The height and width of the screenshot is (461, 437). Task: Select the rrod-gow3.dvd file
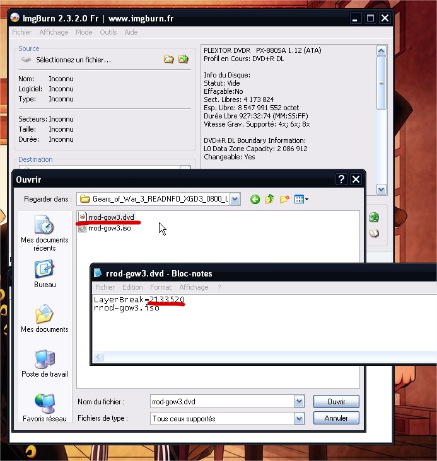click(x=107, y=217)
